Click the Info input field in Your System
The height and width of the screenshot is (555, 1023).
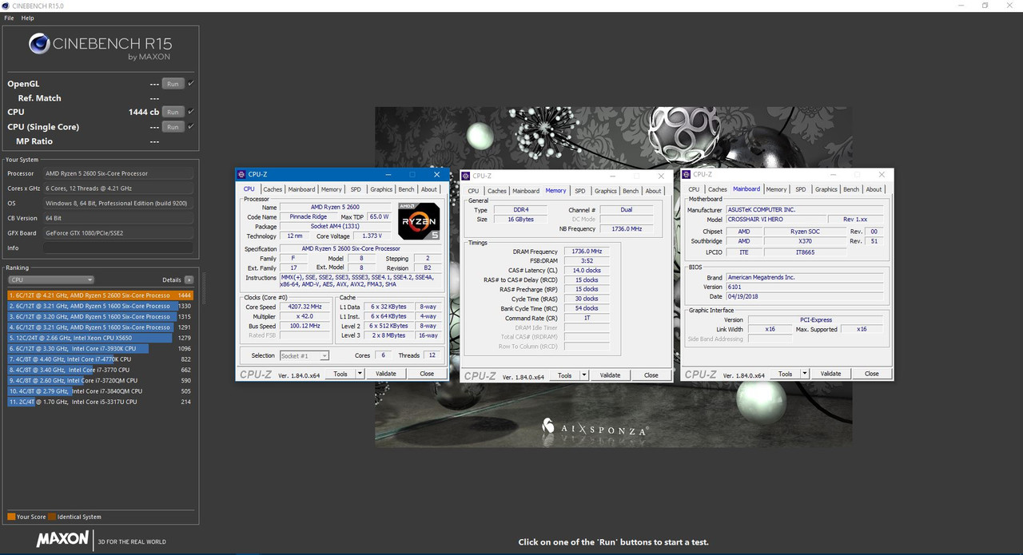[118, 248]
